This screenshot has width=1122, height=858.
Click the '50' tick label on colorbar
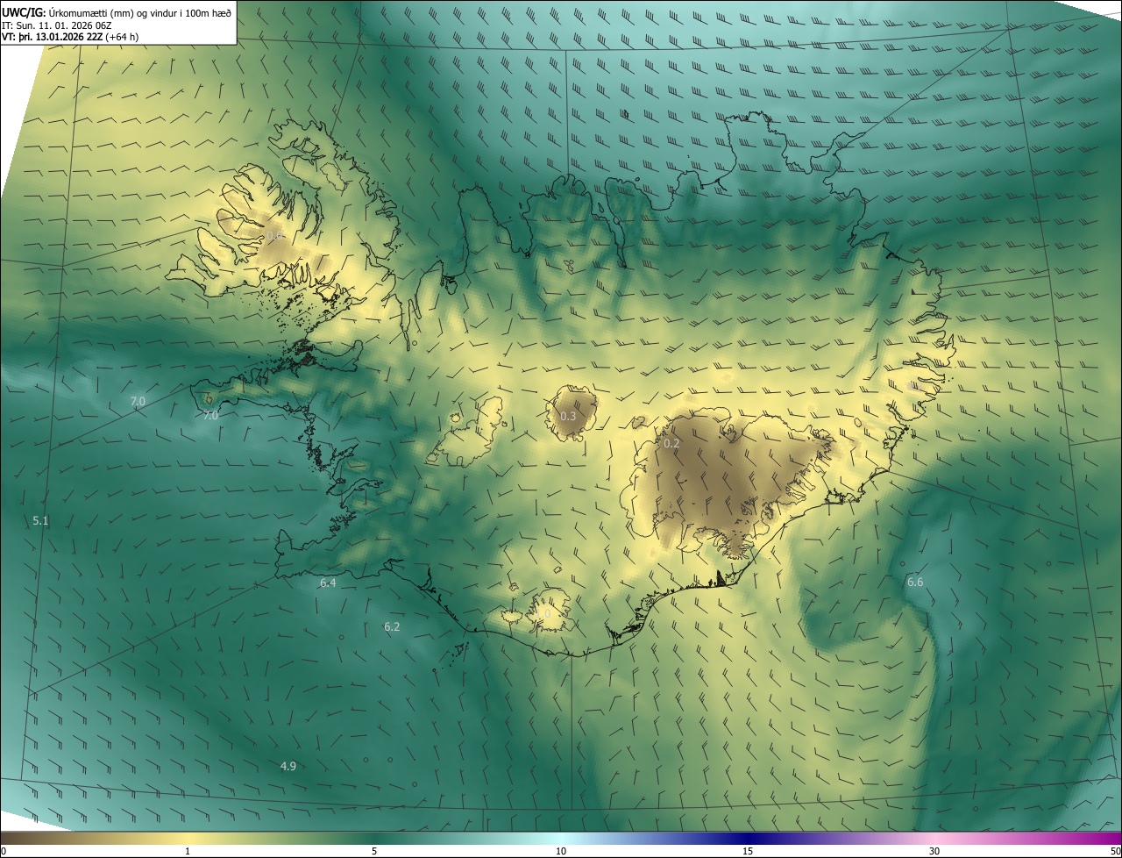point(1115,851)
